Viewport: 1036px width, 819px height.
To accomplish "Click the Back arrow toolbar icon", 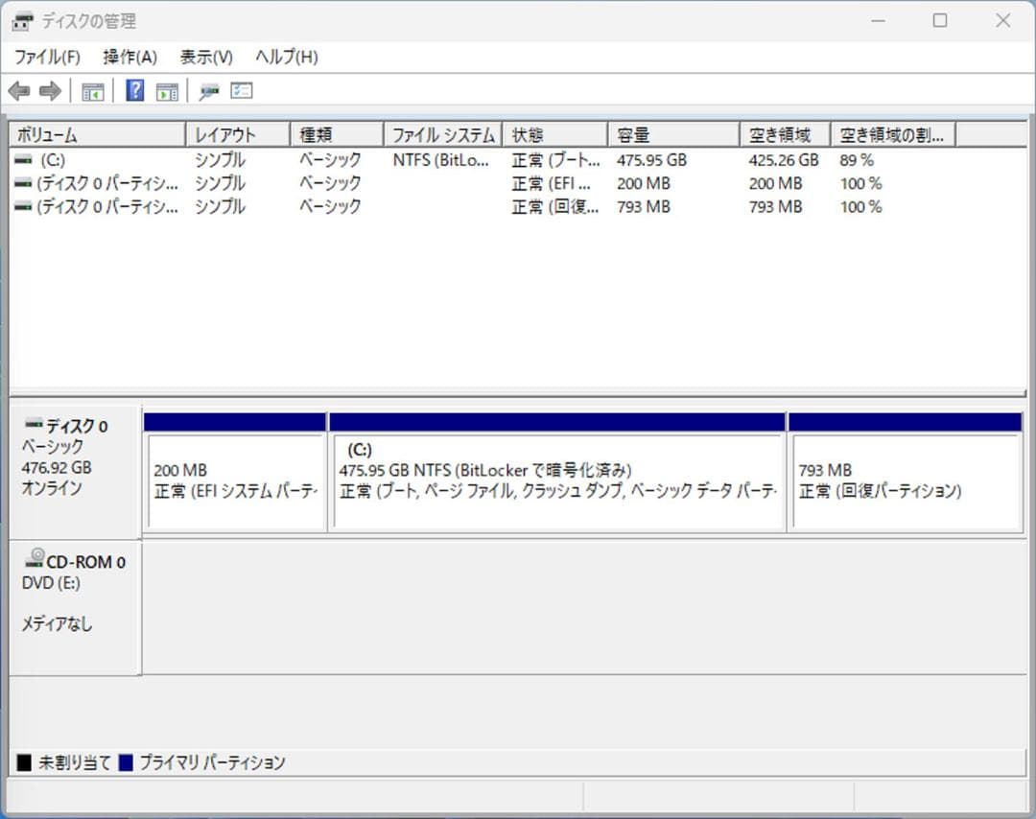I will tap(20, 90).
